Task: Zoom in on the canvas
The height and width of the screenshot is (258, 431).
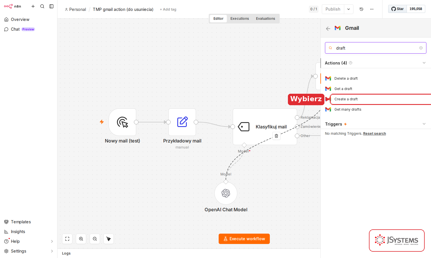Action: (x=81, y=239)
